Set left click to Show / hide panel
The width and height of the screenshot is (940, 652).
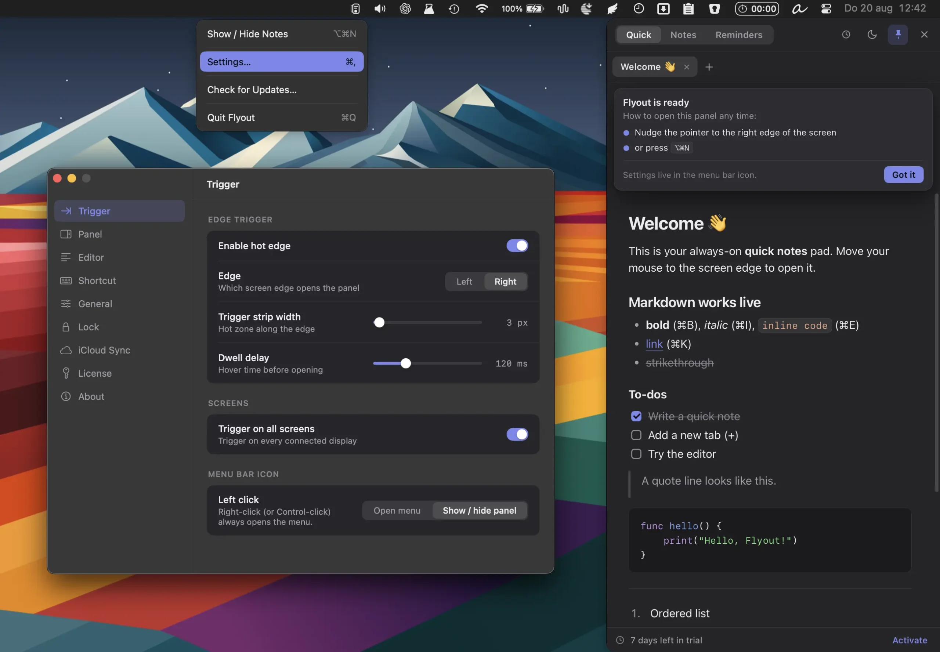click(x=480, y=511)
